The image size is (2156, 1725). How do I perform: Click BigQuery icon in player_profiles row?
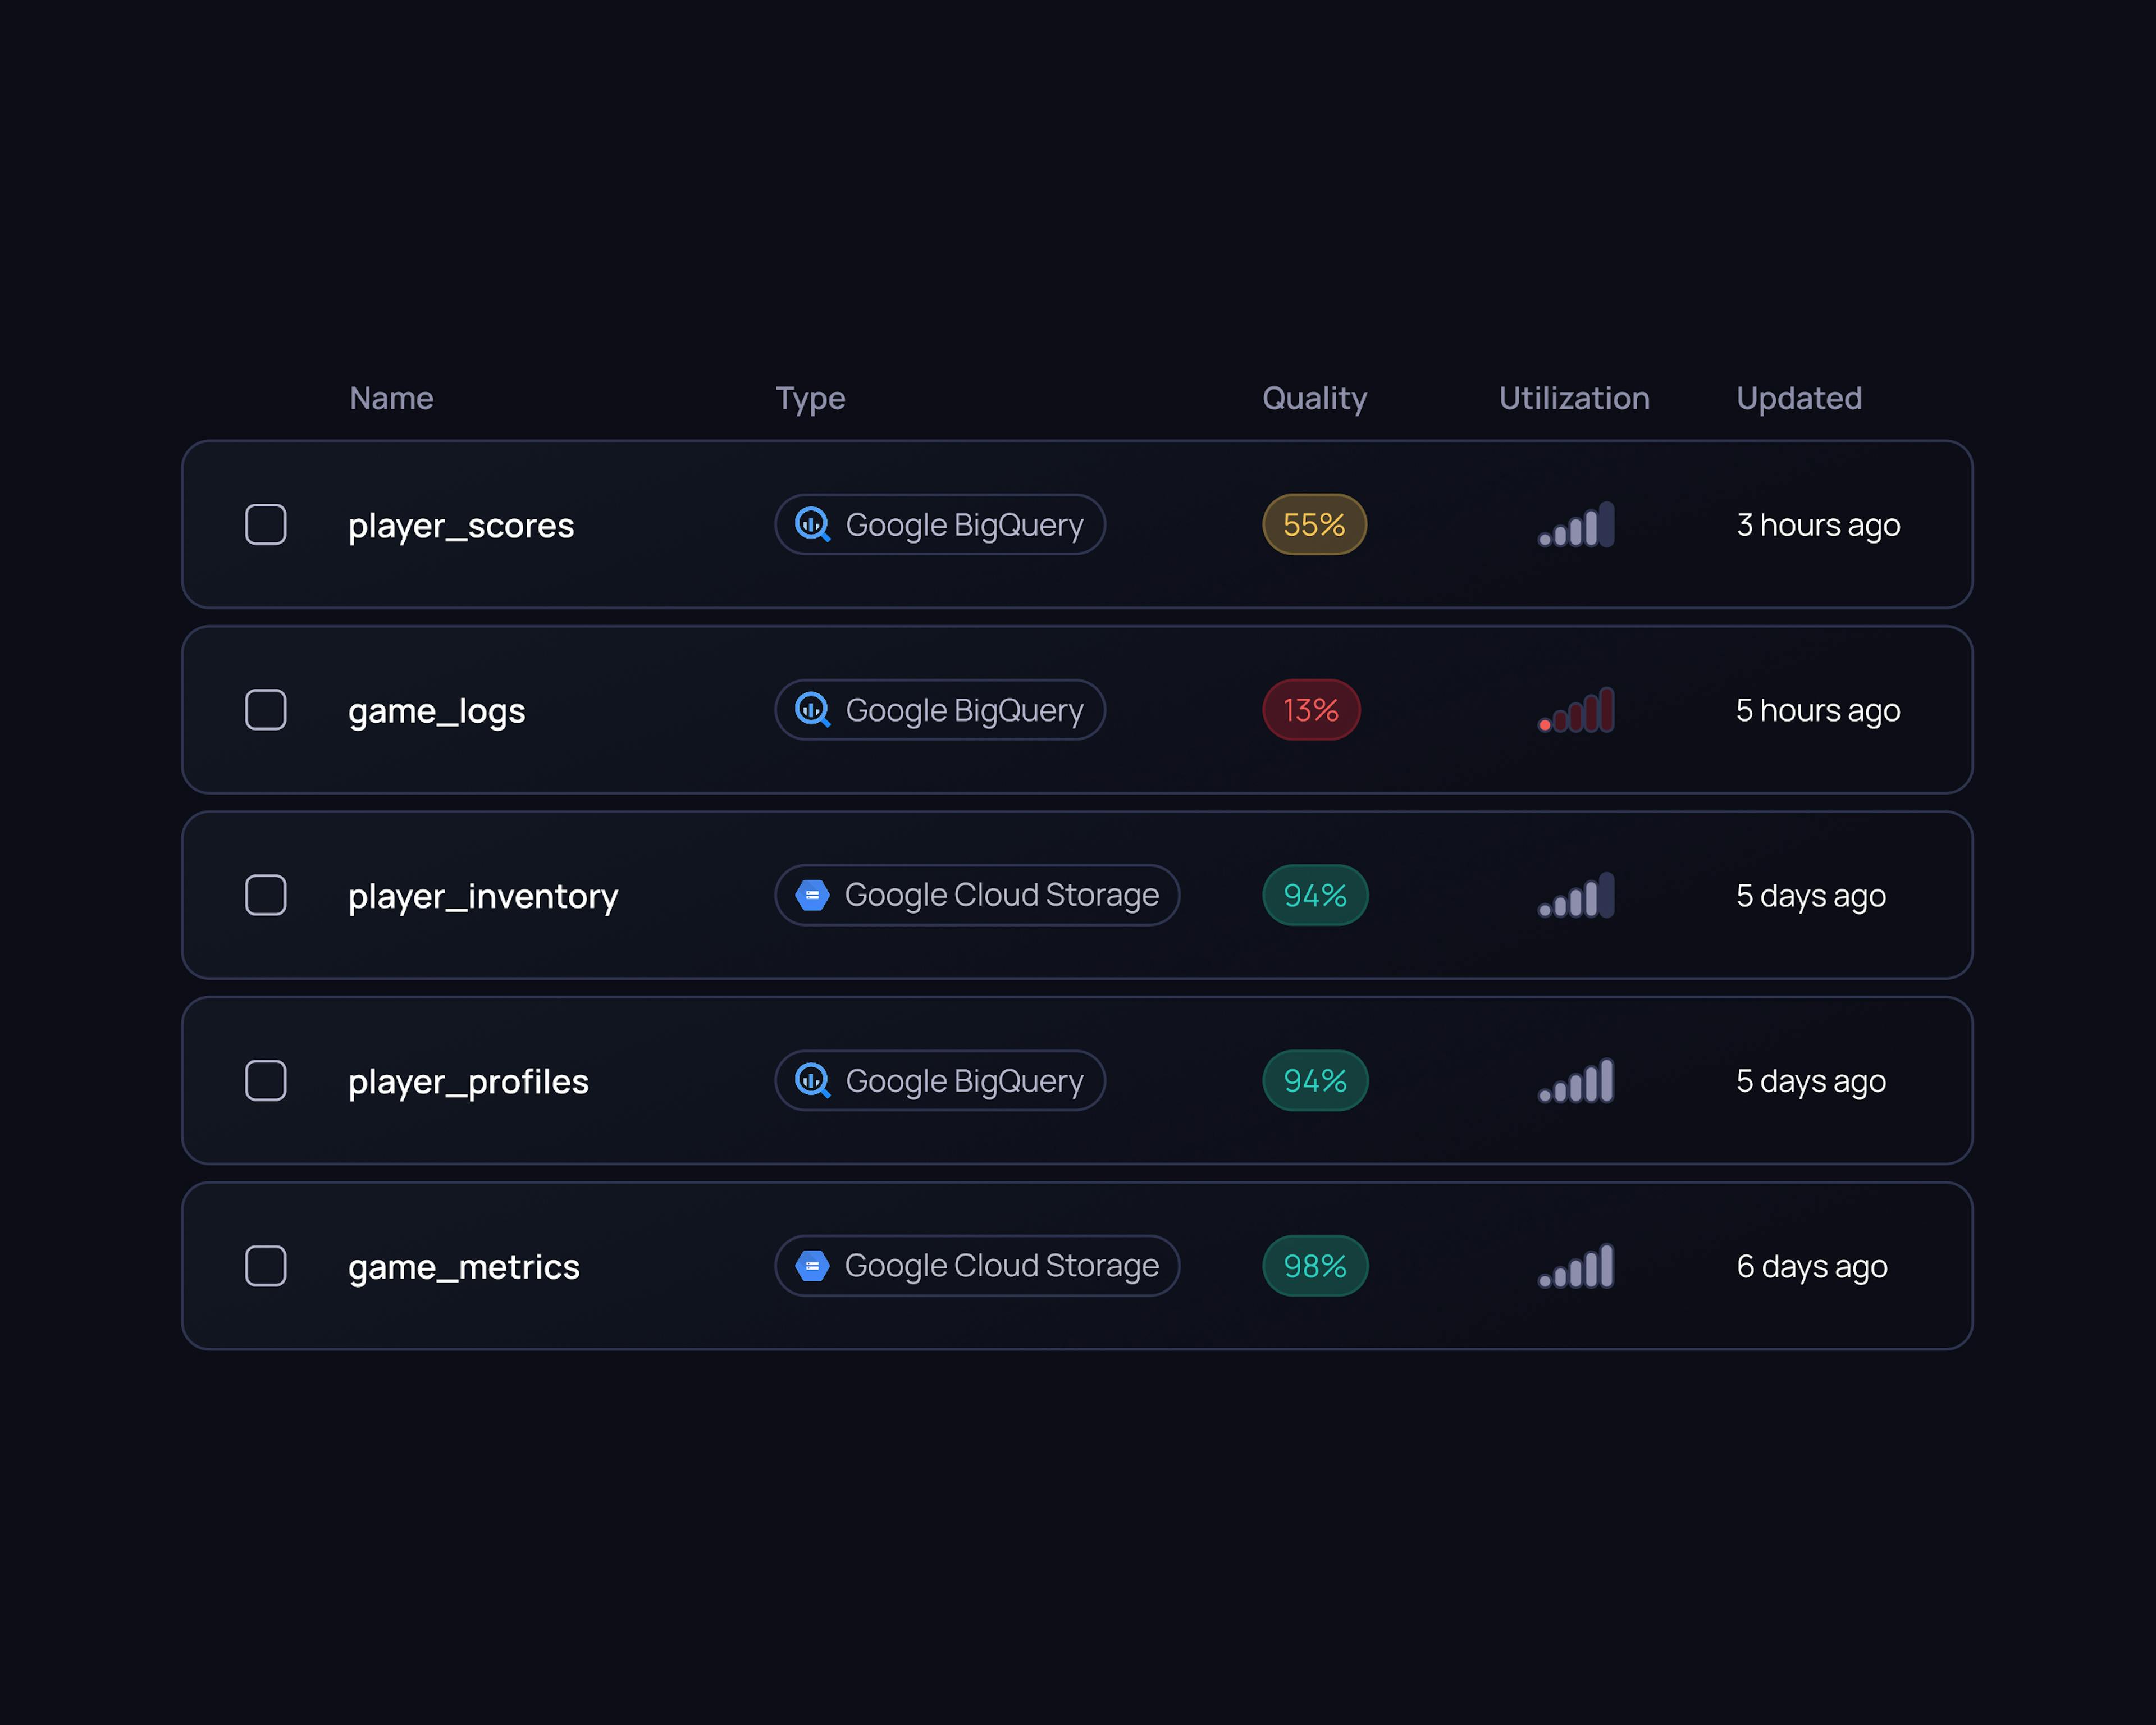(x=812, y=1080)
